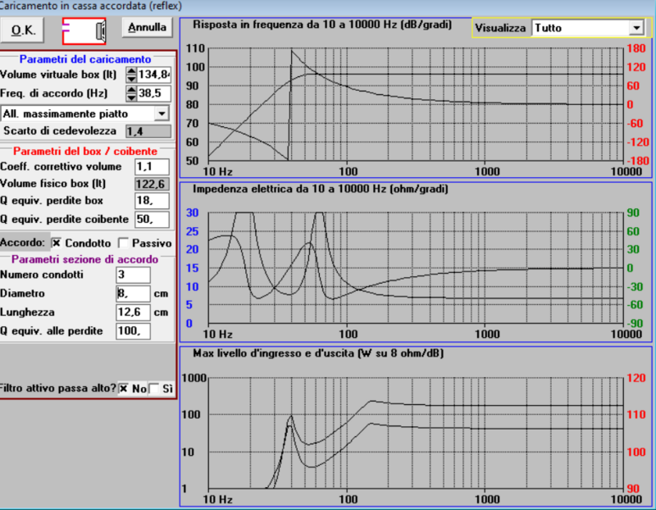The image size is (656, 510).
Task: Tick the Passivo accordo checkbox
Action: click(123, 243)
